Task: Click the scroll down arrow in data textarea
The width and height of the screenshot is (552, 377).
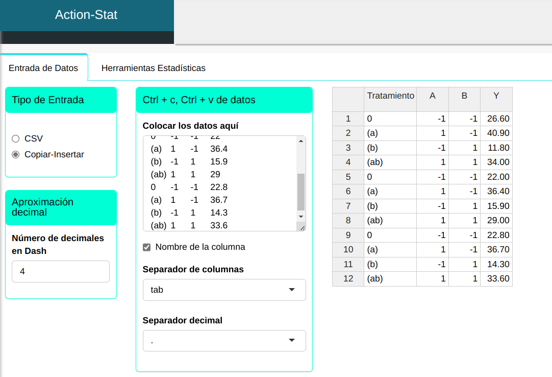Action: (301, 217)
